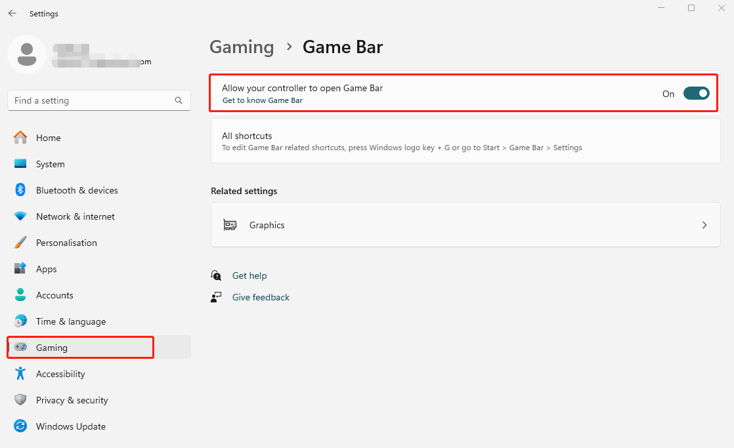This screenshot has height=448, width=734.
Task: Click the Graphics card icon
Action: click(230, 225)
